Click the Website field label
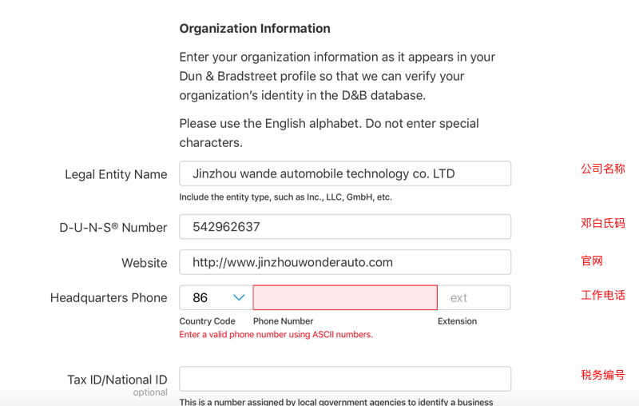 pyautogui.click(x=145, y=263)
